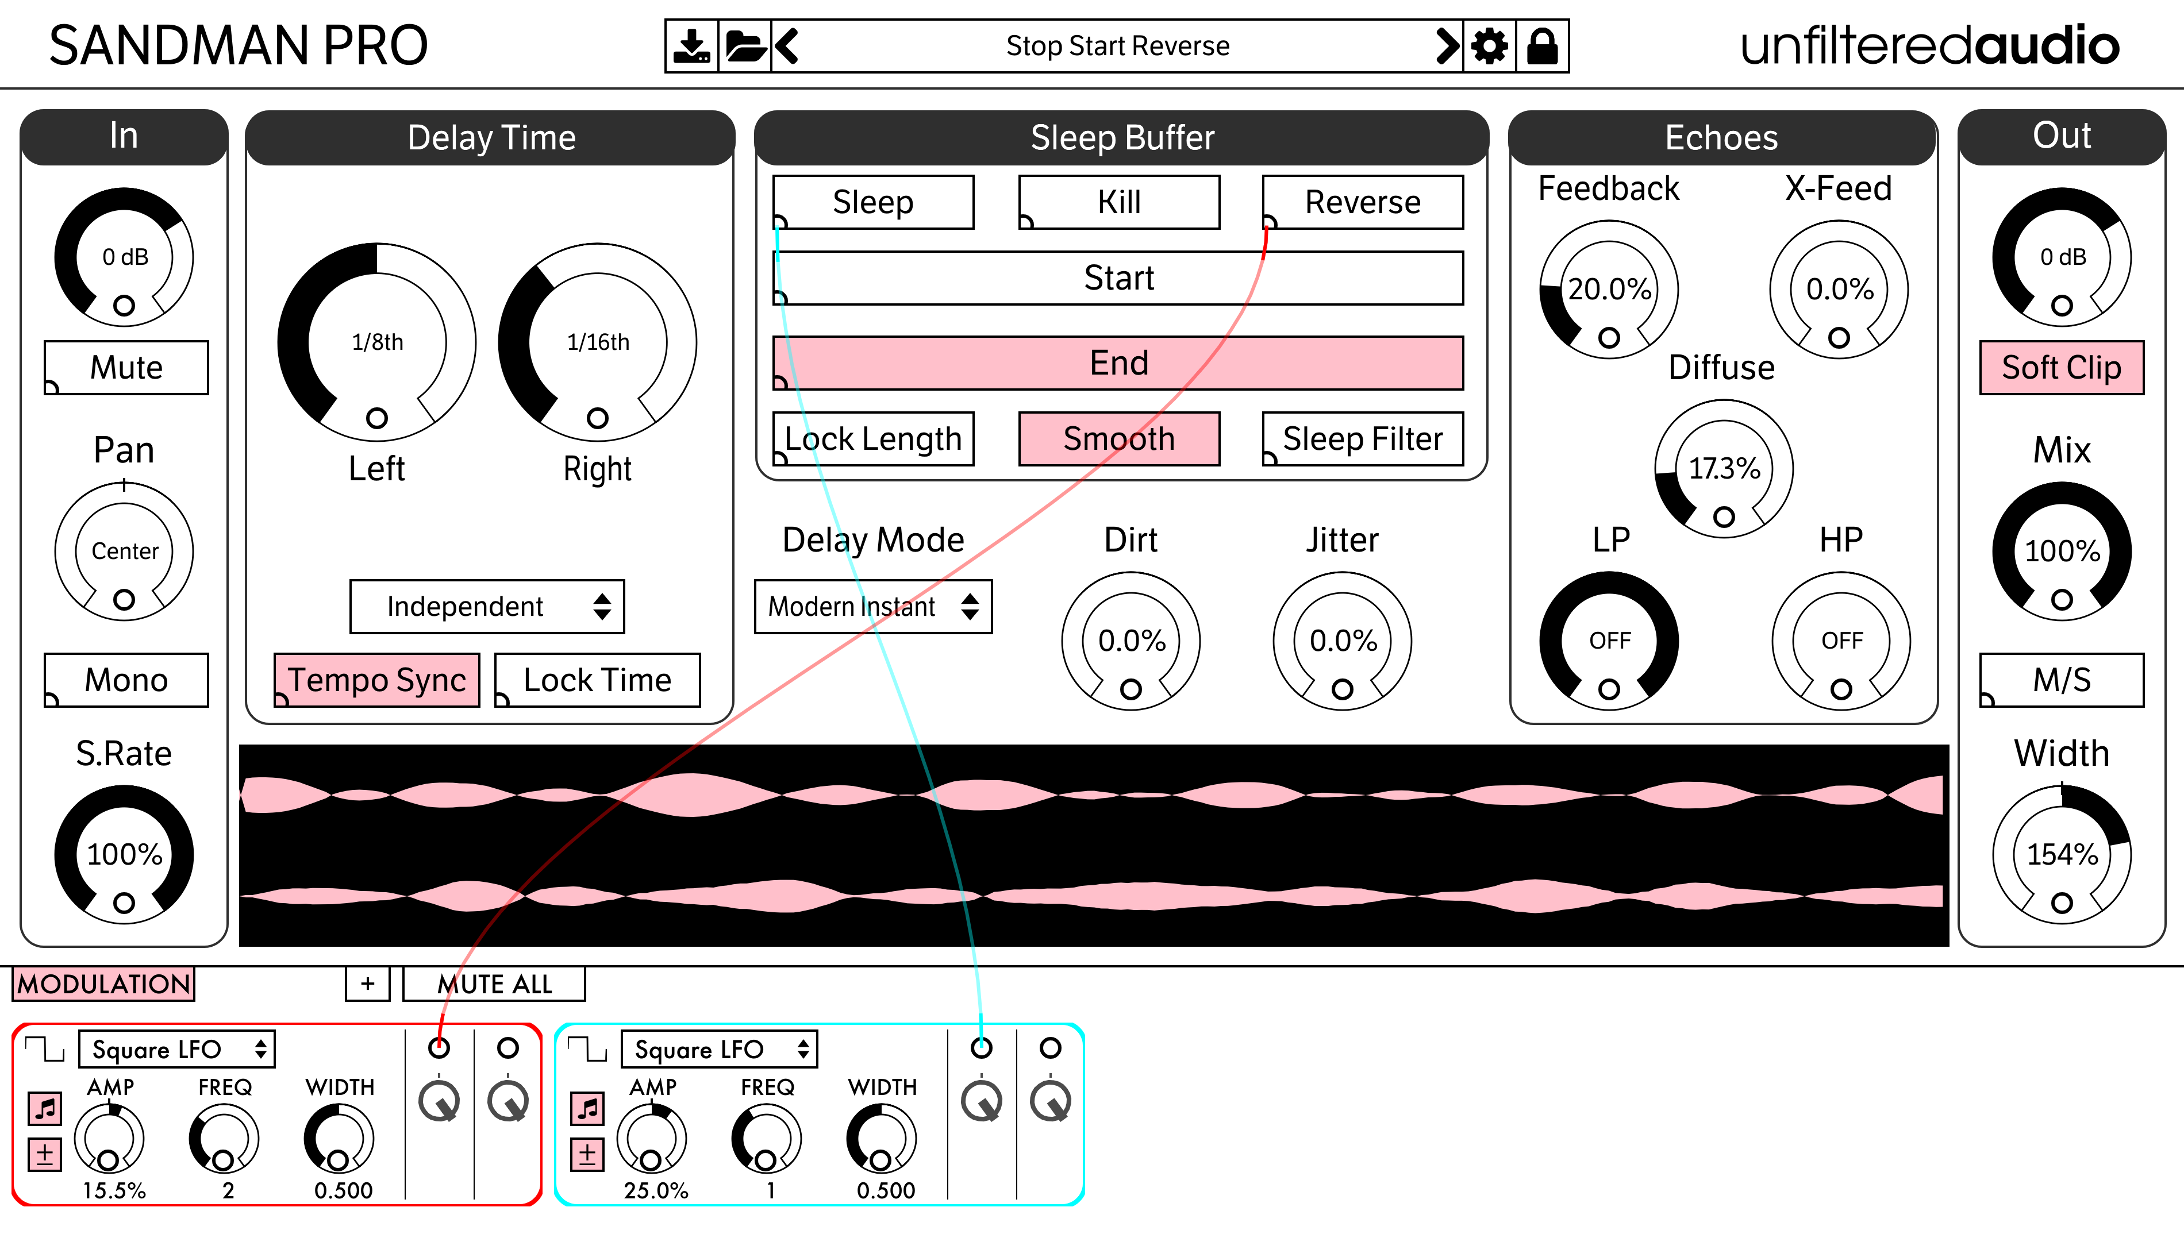Click the save preset download icon

(692, 46)
